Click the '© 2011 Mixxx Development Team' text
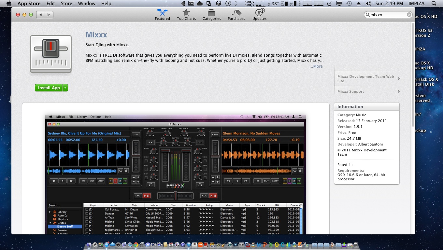This screenshot has width=443, height=250. click(x=362, y=152)
